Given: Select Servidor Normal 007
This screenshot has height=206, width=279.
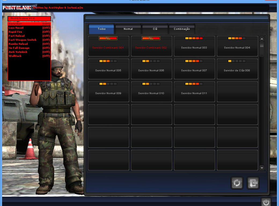Looking at the screenshot, I should point(194,69).
